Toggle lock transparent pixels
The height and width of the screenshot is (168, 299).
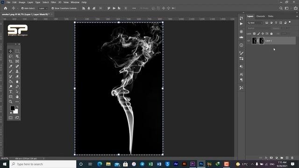tap(254, 34)
